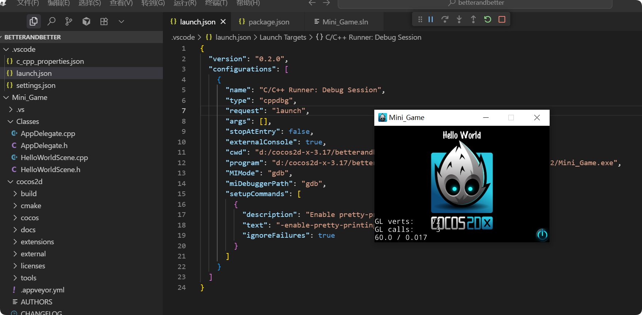Click .vscode in the breadcrumb
Viewport: 642px width, 315px height.
(183, 37)
